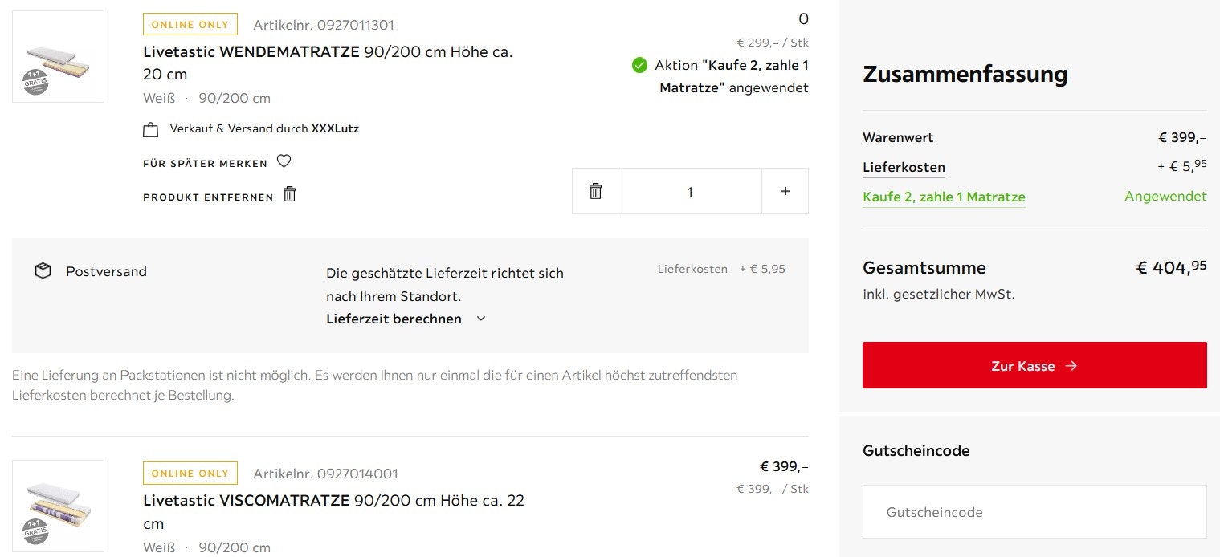
Task: Open the Lieferkosten info link in summary
Action: tap(904, 168)
